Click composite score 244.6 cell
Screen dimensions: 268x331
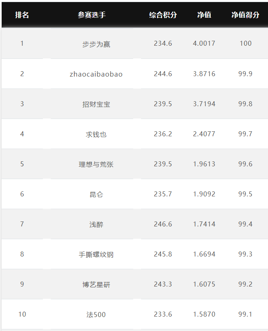(163, 74)
